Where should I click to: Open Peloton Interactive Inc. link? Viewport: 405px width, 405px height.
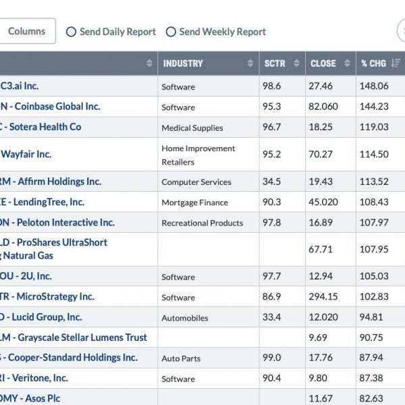57,222
